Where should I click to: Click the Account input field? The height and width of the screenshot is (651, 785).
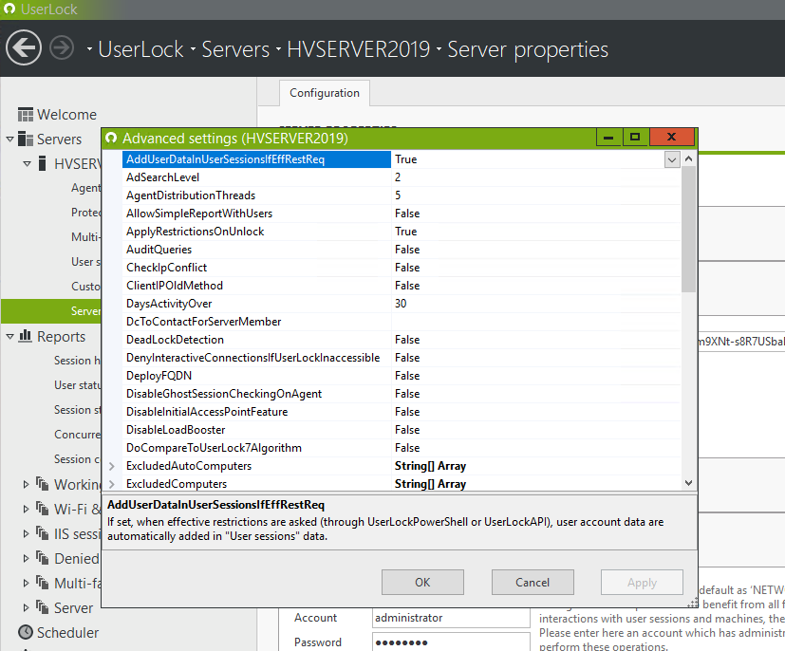pyautogui.click(x=451, y=618)
